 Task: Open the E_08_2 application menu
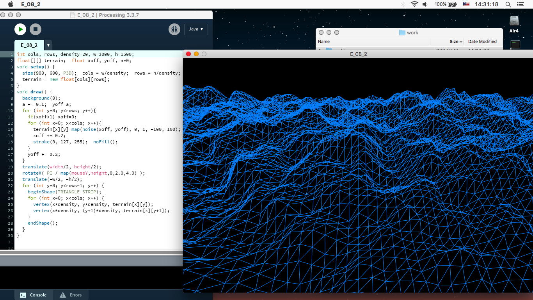pyautogui.click(x=30, y=4)
